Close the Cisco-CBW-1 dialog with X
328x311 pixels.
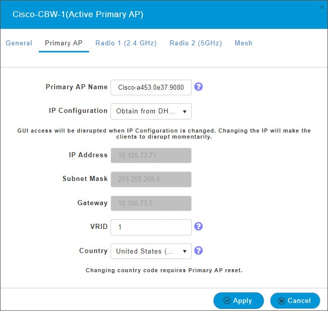pyautogui.click(x=322, y=8)
